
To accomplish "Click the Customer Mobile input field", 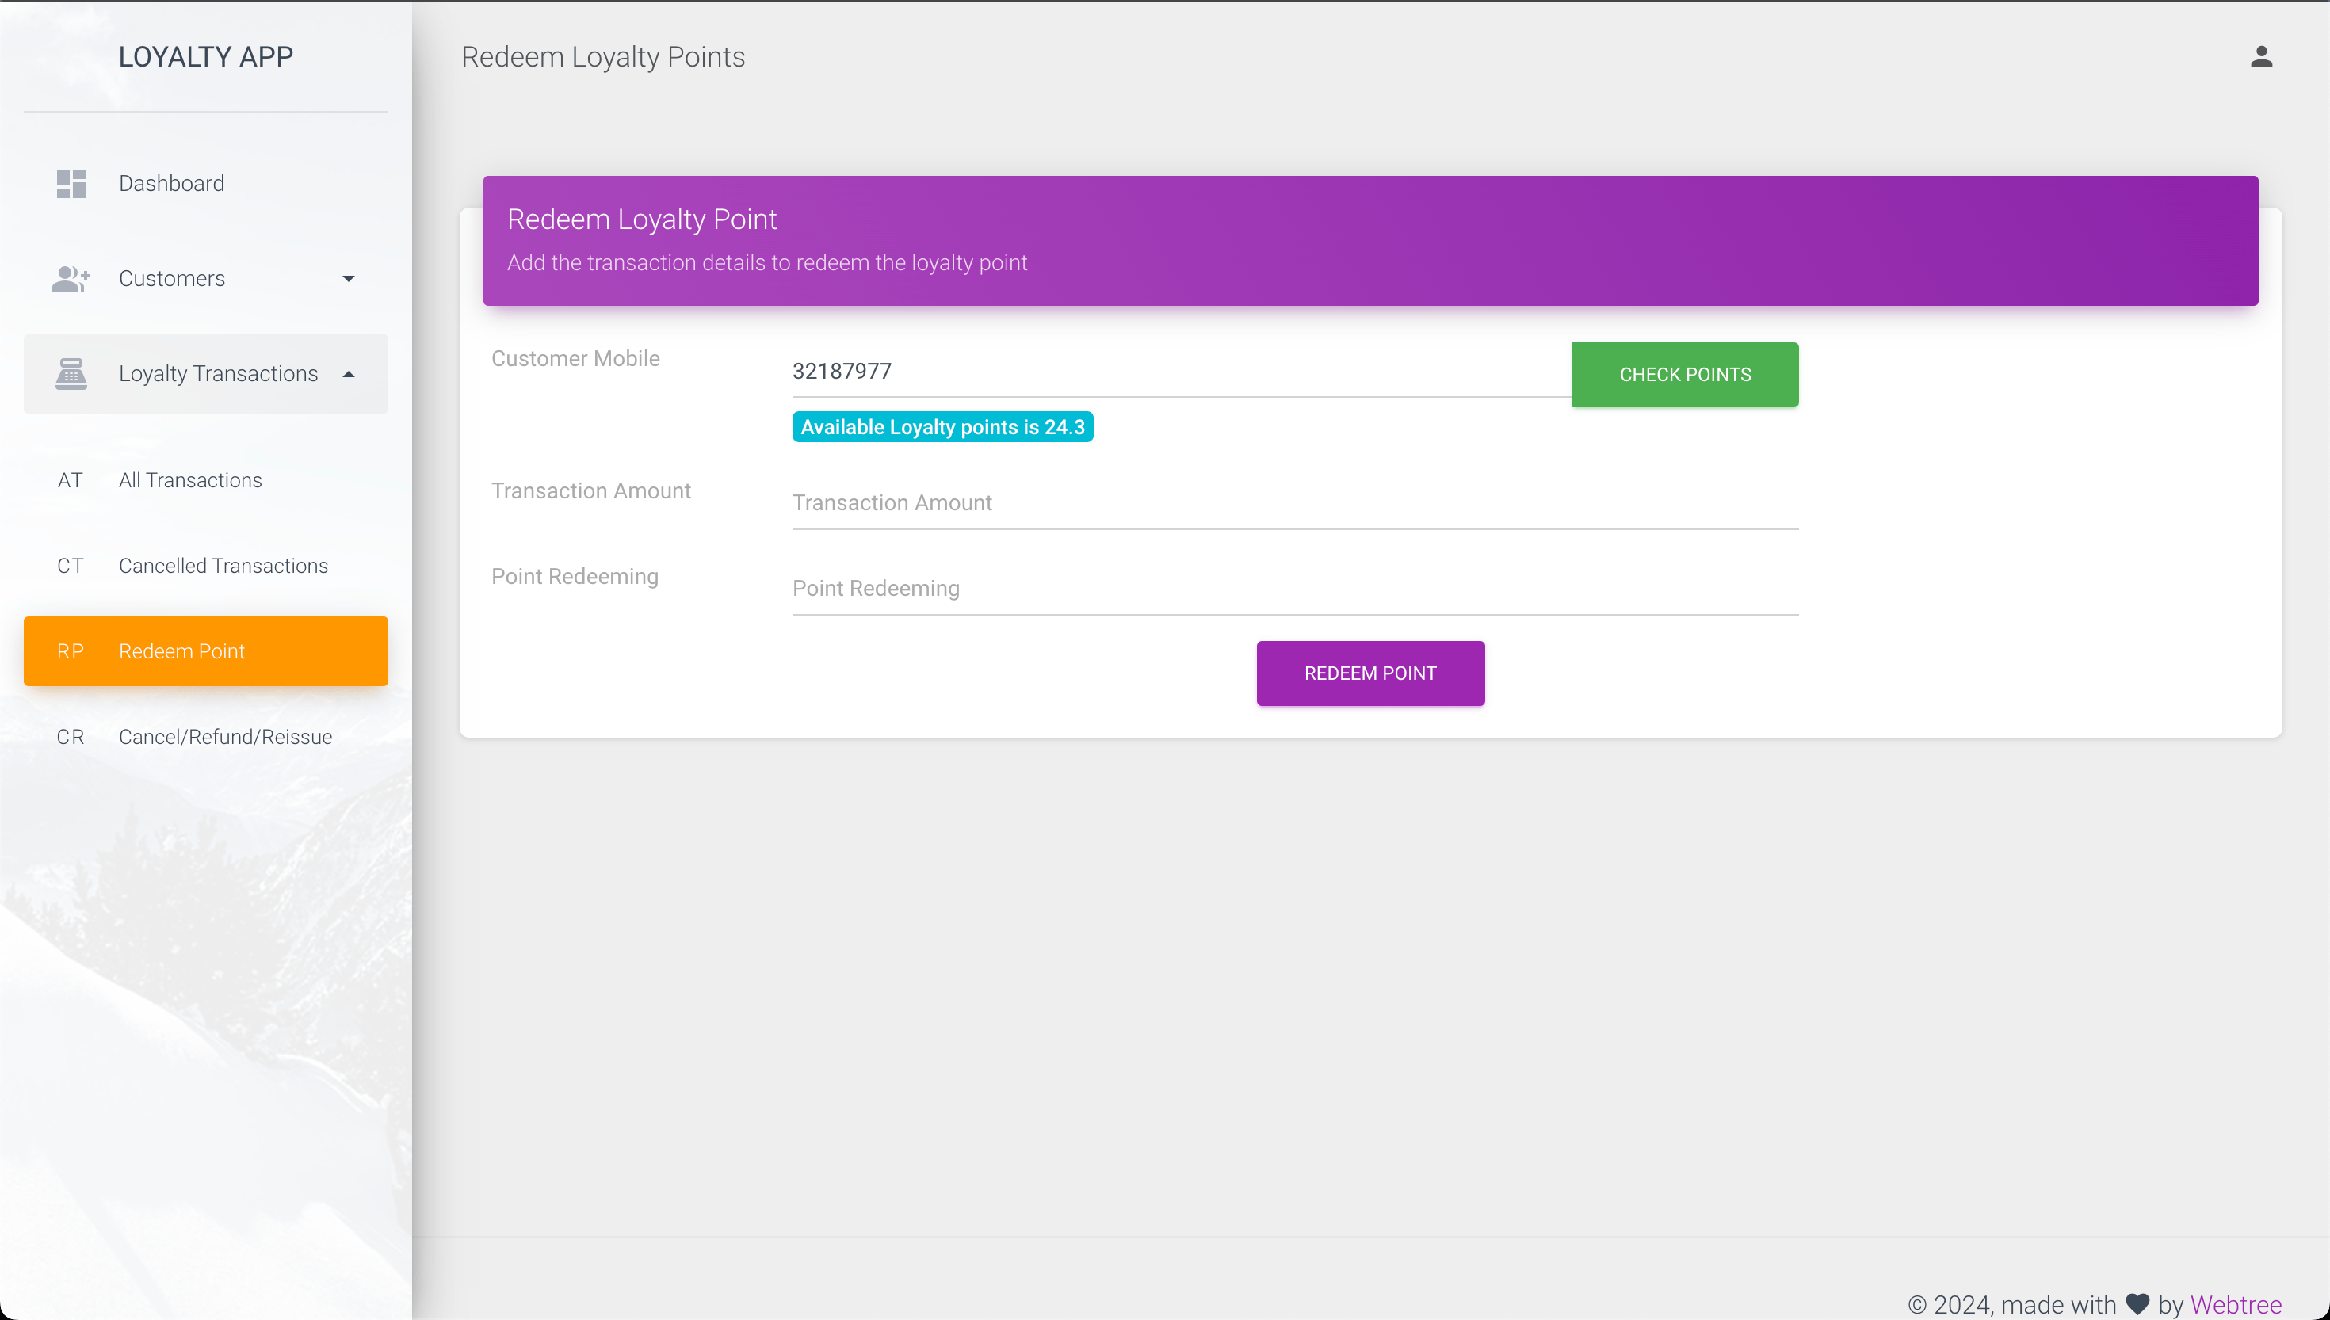I will 1175,369.
